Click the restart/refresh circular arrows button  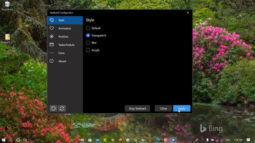[62, 108]
